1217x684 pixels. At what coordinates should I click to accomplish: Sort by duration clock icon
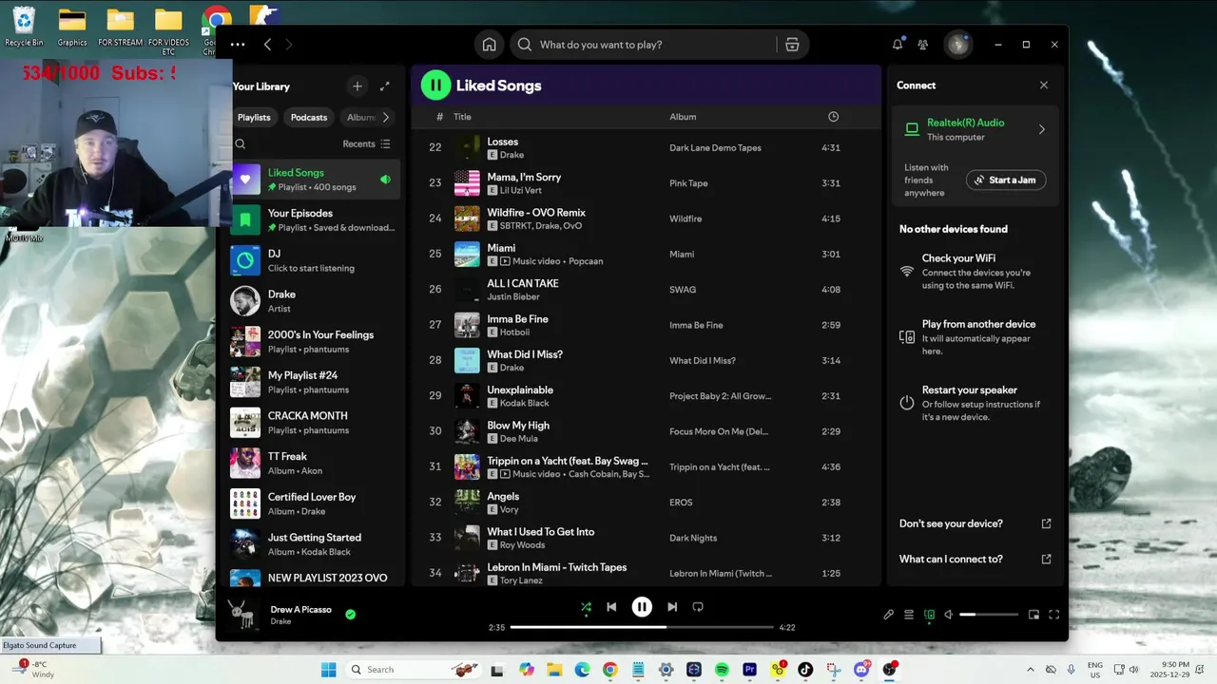834,117
